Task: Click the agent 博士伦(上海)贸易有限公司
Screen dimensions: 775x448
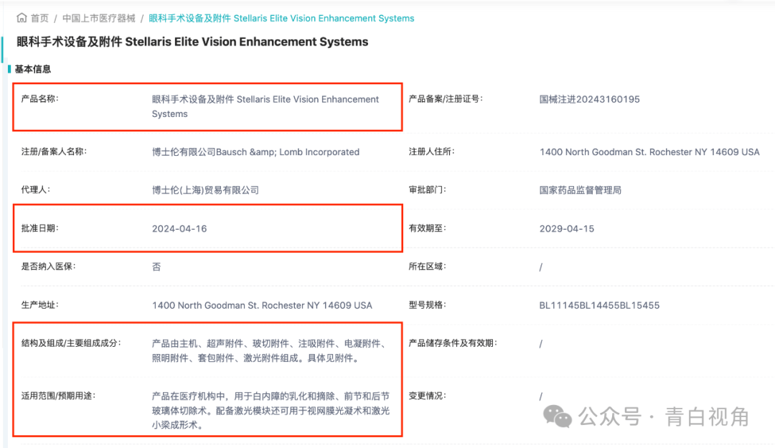Action: 205,190
